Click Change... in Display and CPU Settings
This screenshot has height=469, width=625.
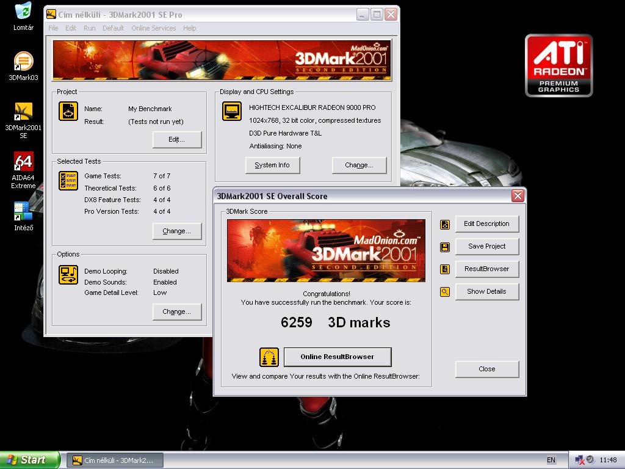pyautogui.click(x=359, y=165)
